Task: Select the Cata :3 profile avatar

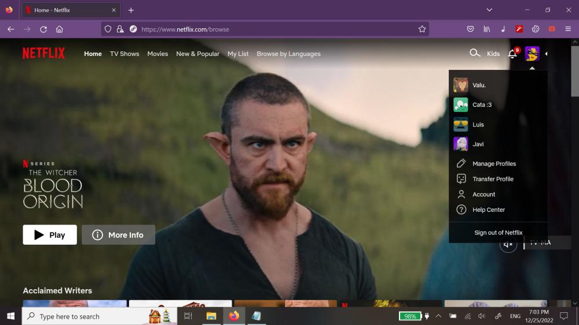Action: coord(460,104)
